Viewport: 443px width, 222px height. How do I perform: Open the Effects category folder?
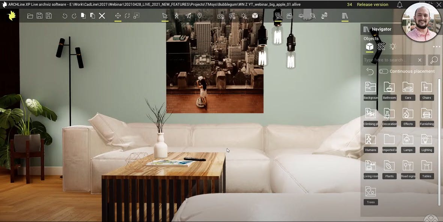(x=408, y=117)
